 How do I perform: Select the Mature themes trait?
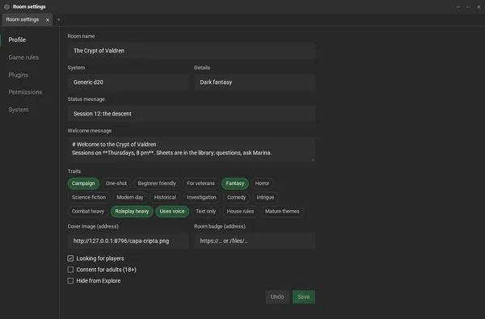(282, 212)
